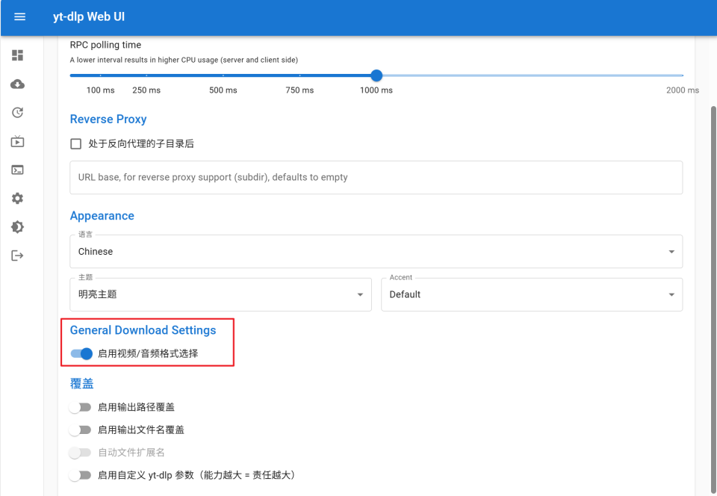This screenshot has height=496, width=717.
Task: Toggle the 自动文件扩展名 switch
Action: pos(80,453)
